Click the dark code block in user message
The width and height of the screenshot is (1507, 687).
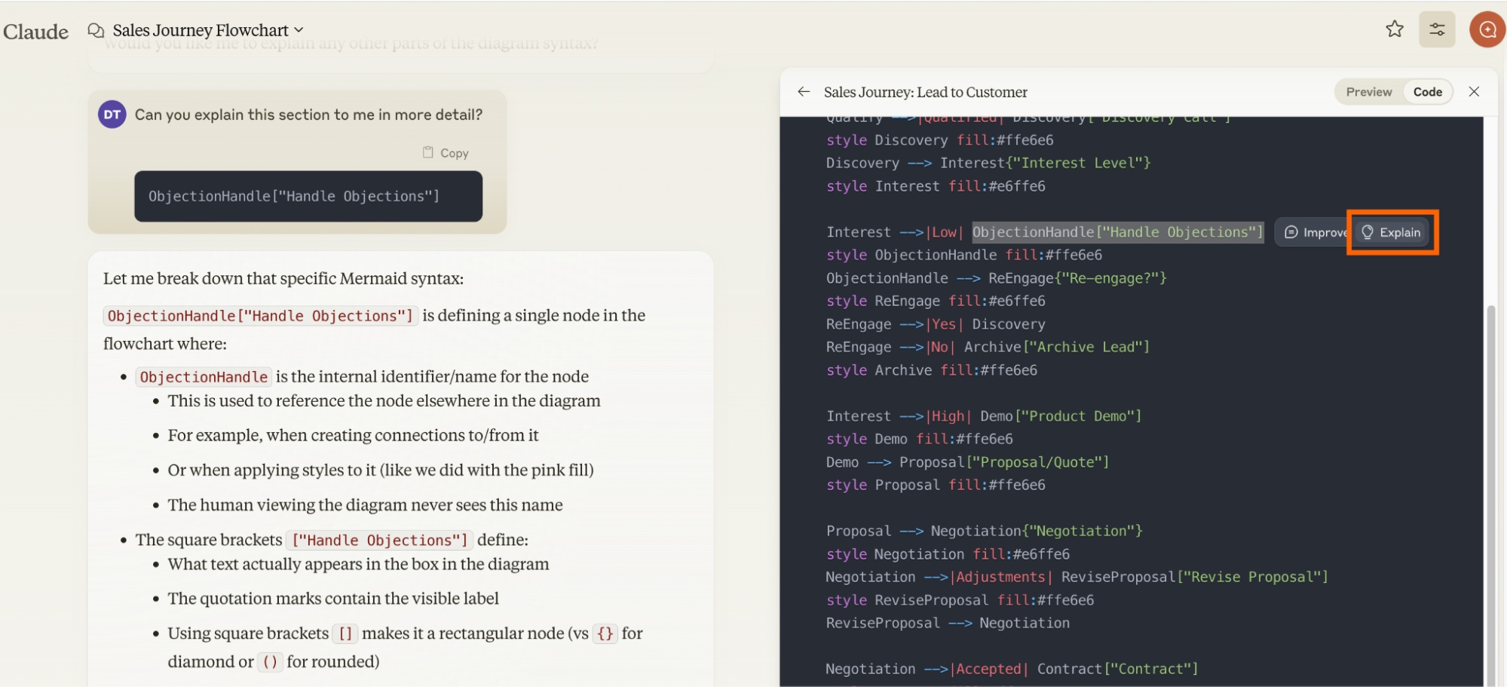click(308, 196)
